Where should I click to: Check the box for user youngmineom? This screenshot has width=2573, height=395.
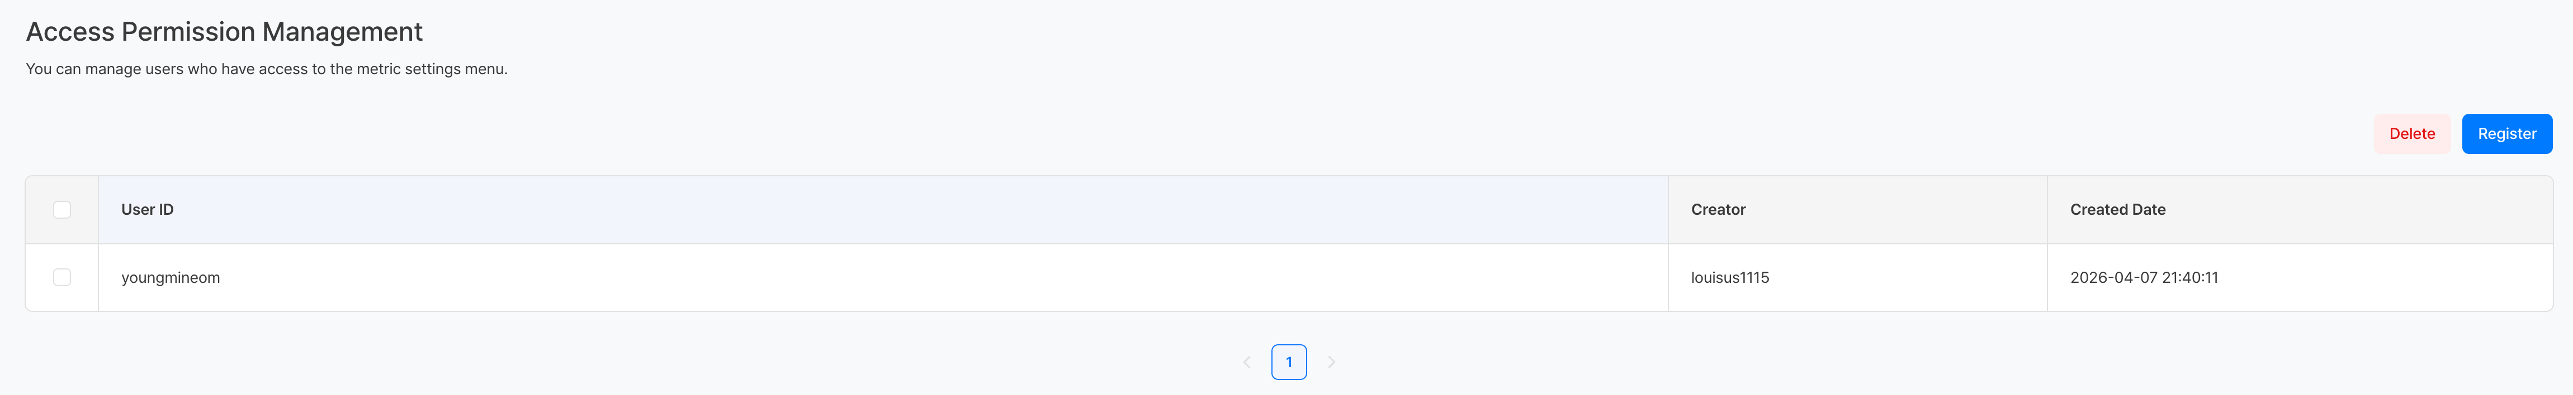point(62,277)
